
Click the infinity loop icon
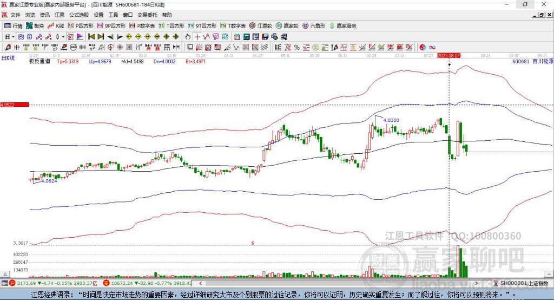pyautogui.click(x=432, y=47)
